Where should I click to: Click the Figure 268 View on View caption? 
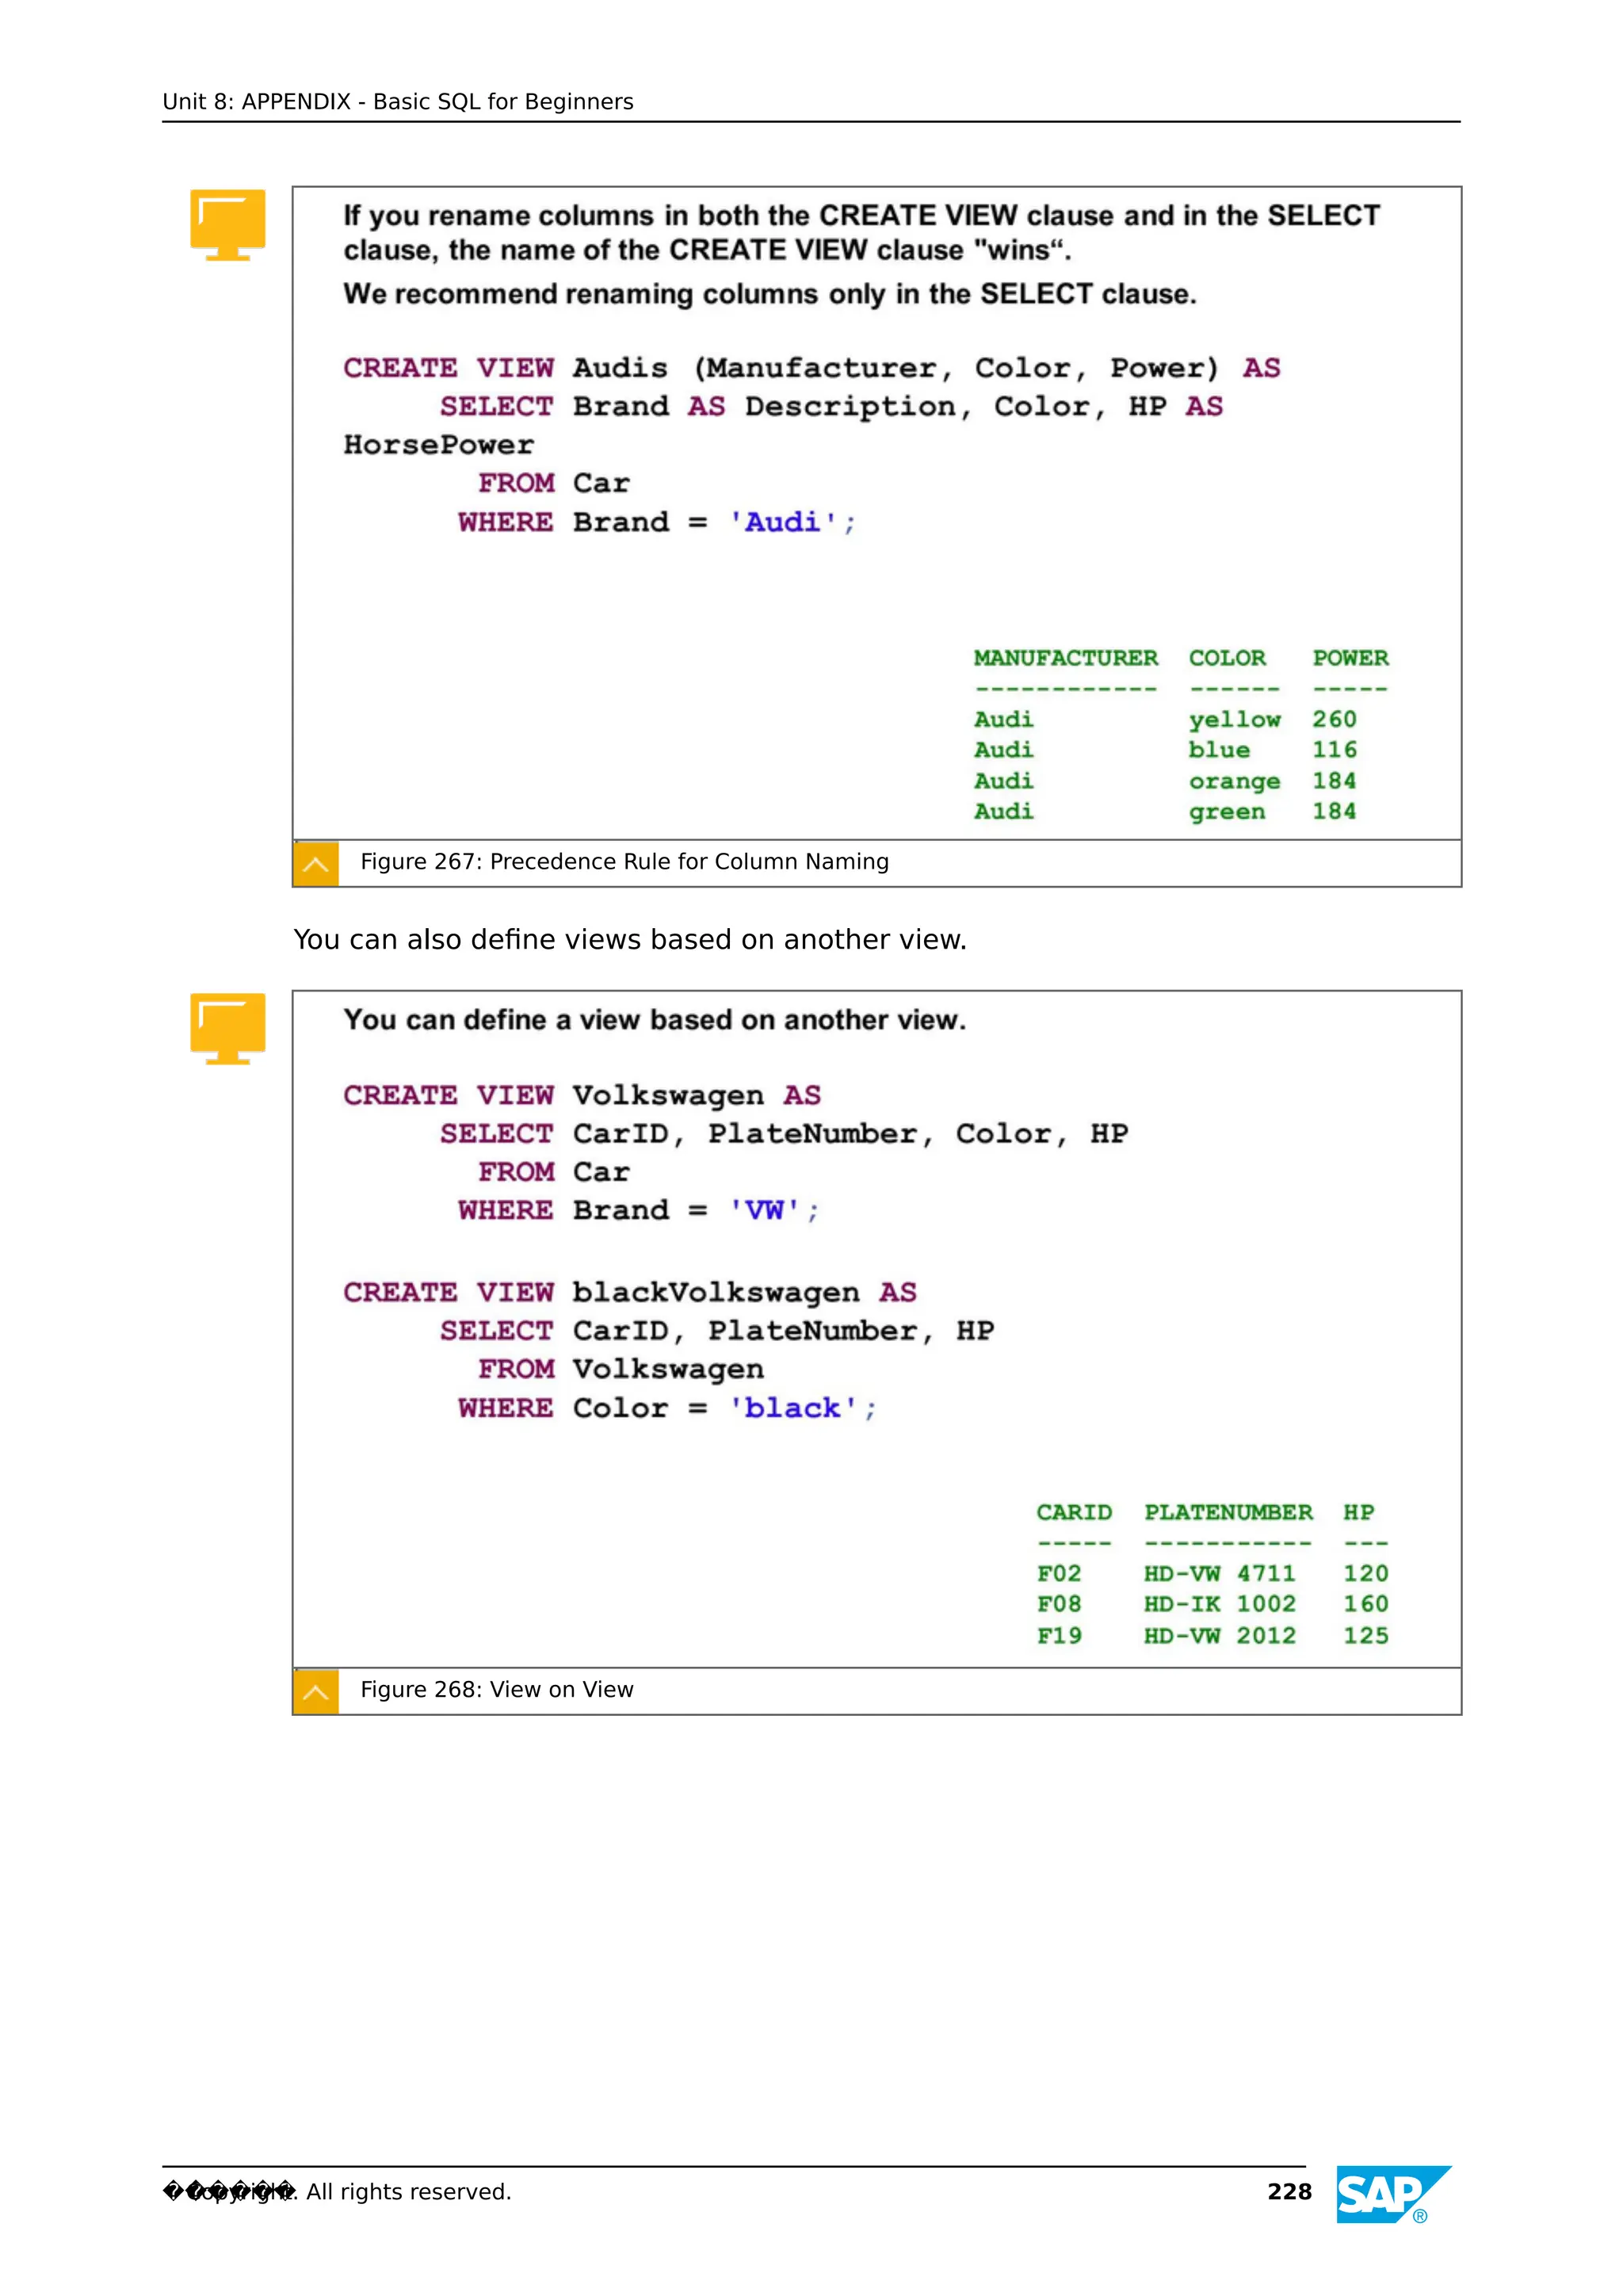496,1690
